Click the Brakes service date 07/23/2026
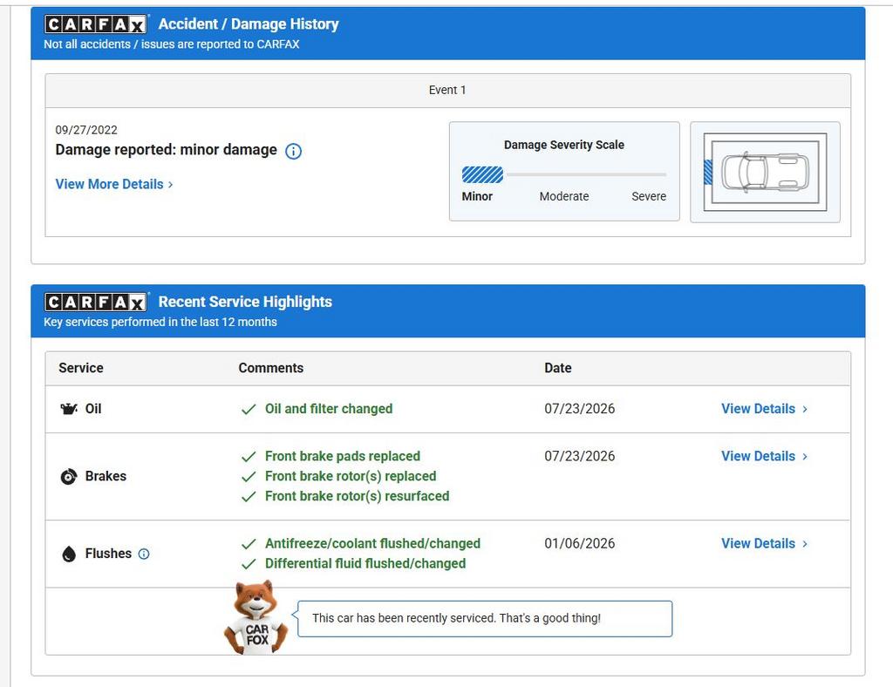 (x=579, y=456)
